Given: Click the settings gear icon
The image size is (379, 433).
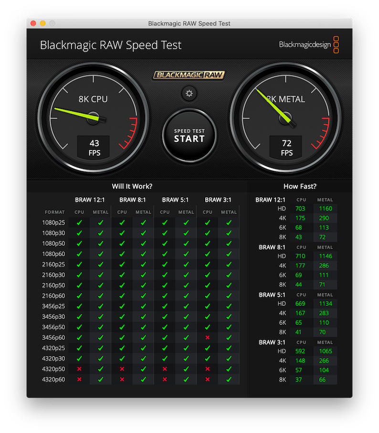Looking at the screenshot, I should (189, 93).
